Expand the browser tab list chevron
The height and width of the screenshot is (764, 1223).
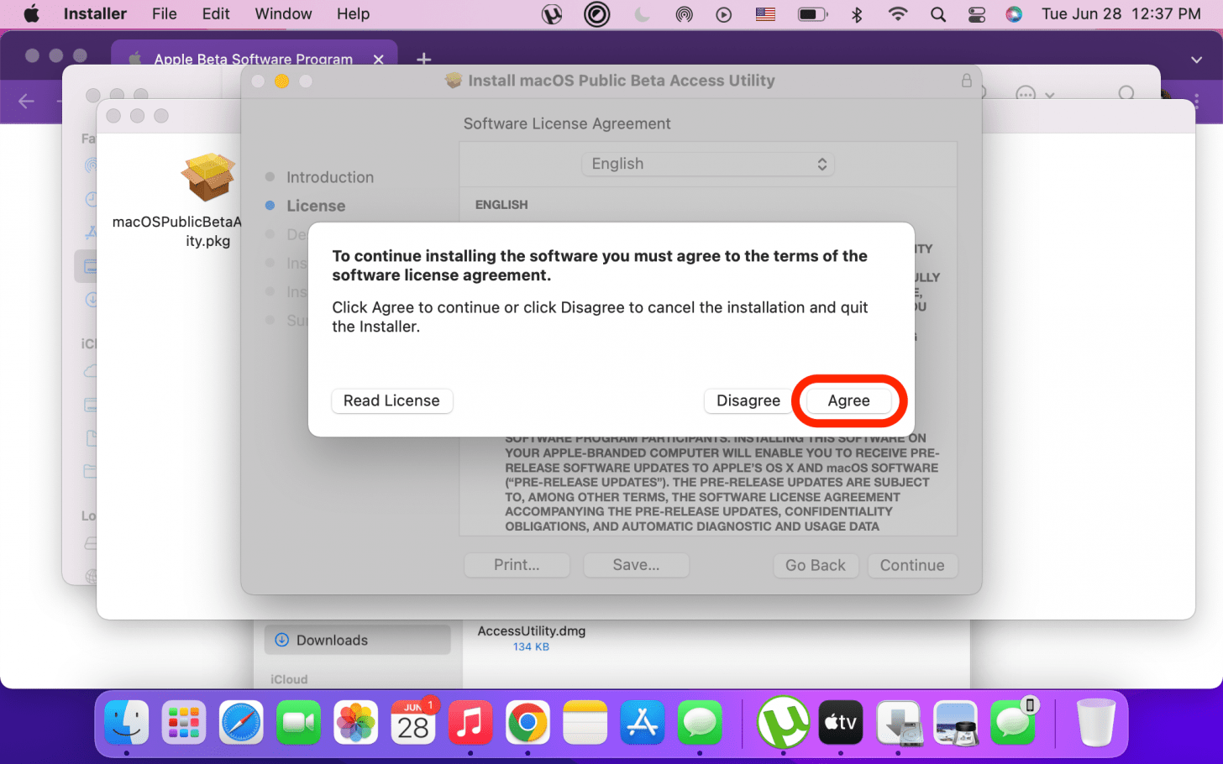click(x=1196, y=60)
